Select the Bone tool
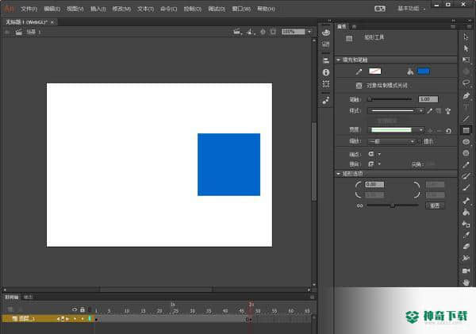 pyautogui.click(x=466, y=201)
